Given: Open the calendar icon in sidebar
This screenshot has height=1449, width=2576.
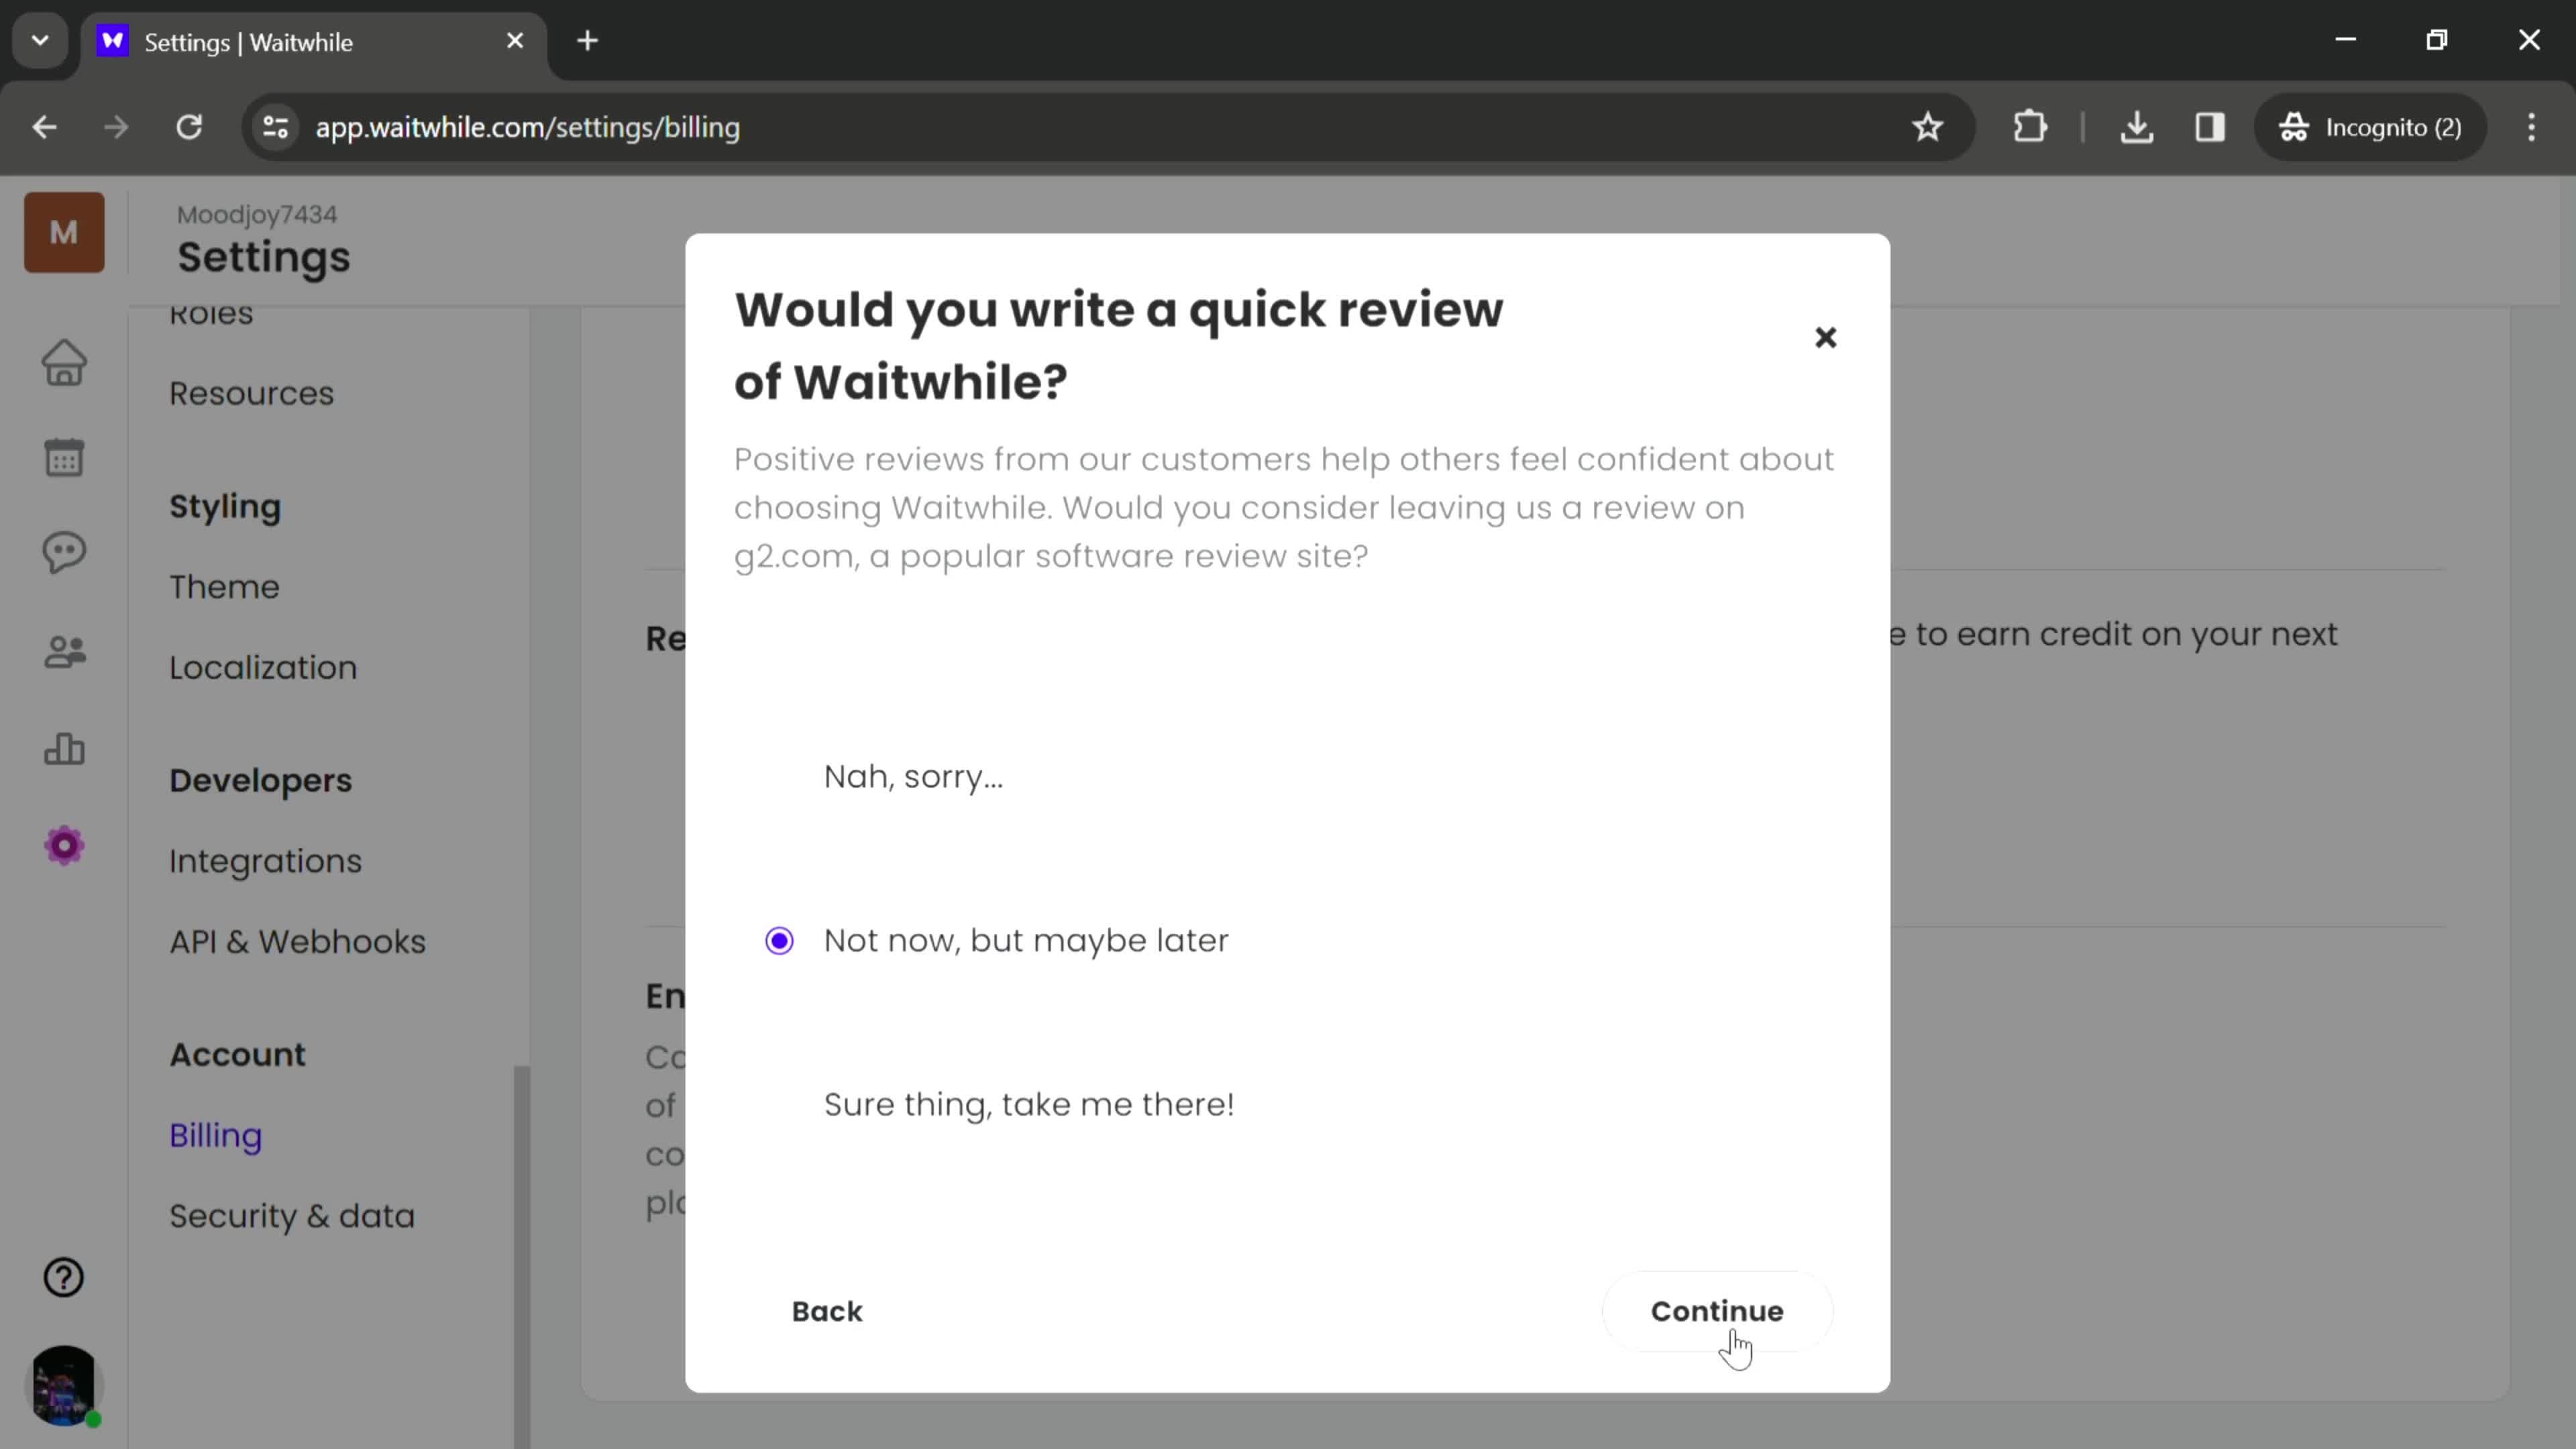Looking at the screenshot, I should click(x=64, y=457).
